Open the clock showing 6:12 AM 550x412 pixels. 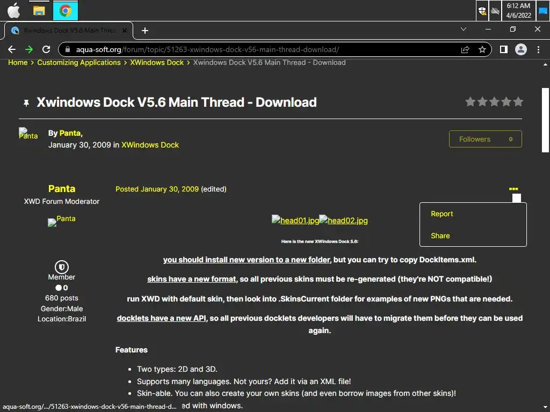(x=518, y=11)
